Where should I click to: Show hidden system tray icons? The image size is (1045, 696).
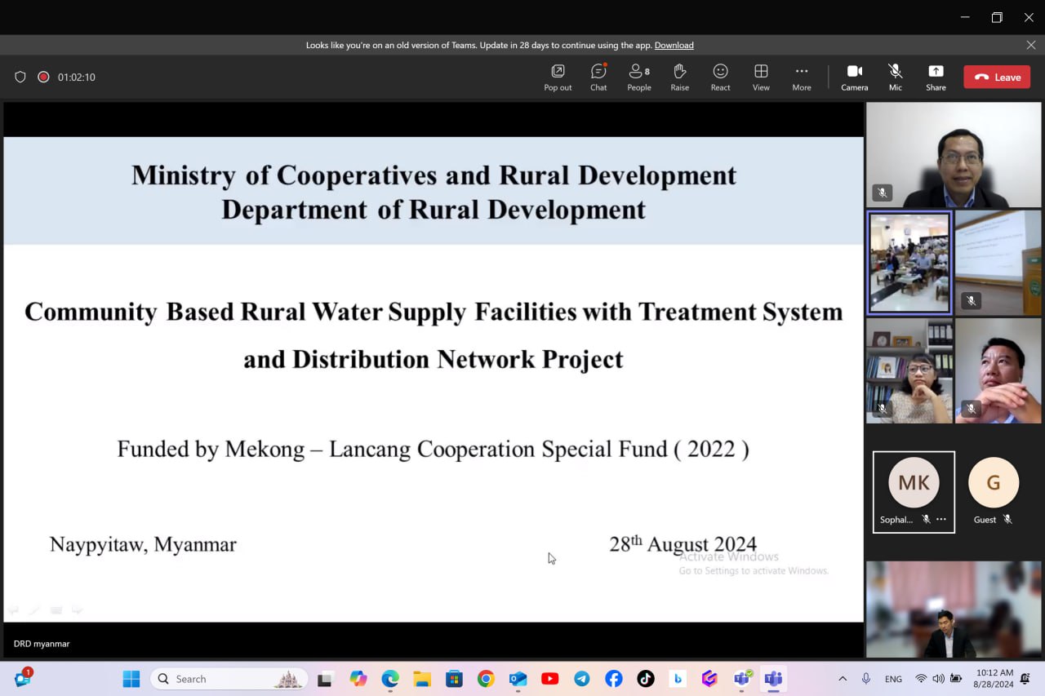[843, 679]
